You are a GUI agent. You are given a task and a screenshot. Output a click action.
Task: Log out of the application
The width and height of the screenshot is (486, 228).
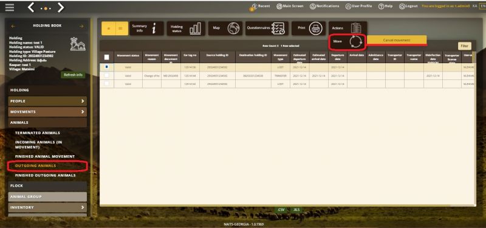(408, 6)
